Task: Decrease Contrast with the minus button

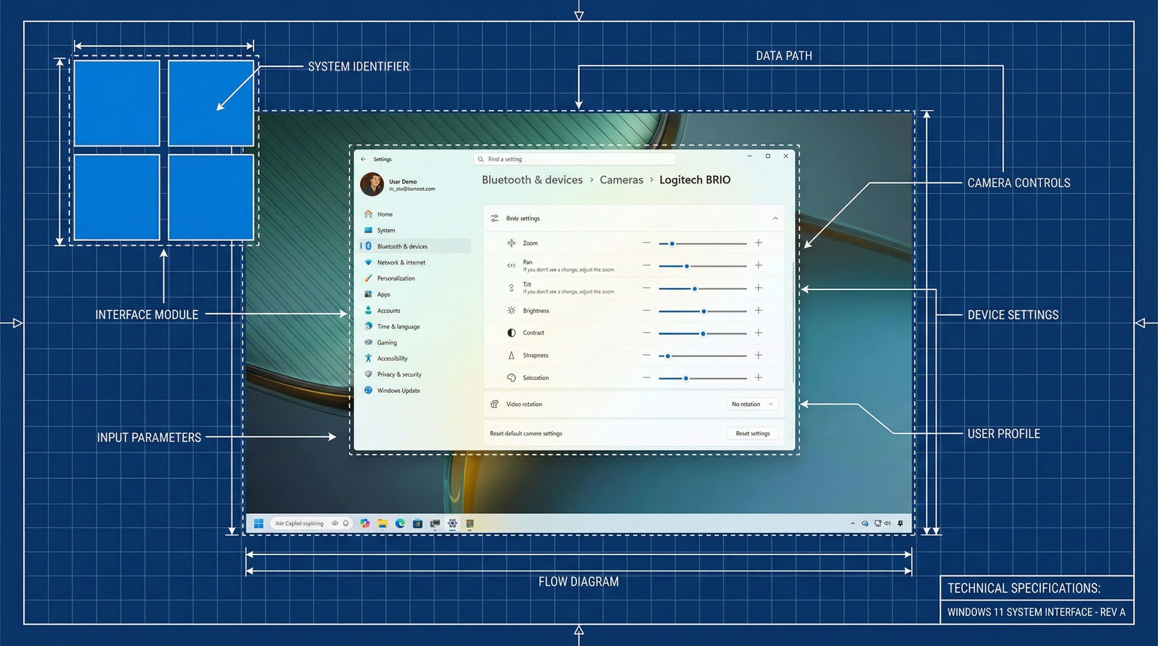Action: (646, 333)
